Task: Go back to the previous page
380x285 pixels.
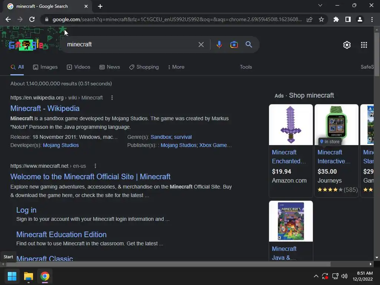Action: [8, 19]
